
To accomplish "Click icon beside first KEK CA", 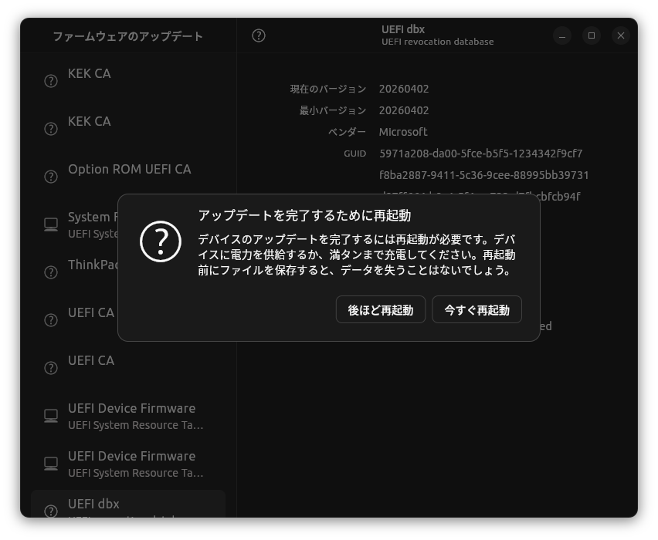I will pos(51,81).
